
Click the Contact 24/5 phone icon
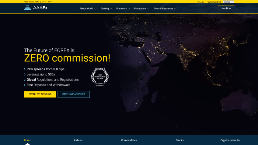208,2
